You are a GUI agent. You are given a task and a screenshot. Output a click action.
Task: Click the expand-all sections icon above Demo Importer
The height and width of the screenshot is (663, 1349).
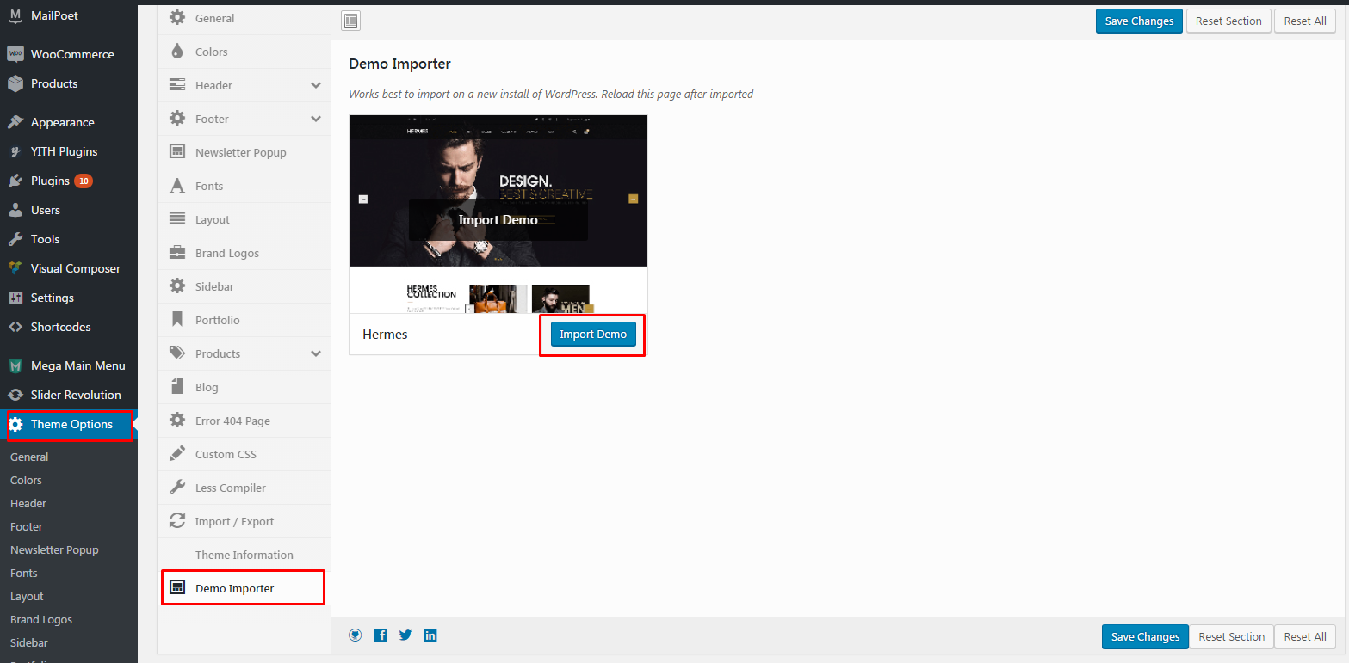(350, 21)
